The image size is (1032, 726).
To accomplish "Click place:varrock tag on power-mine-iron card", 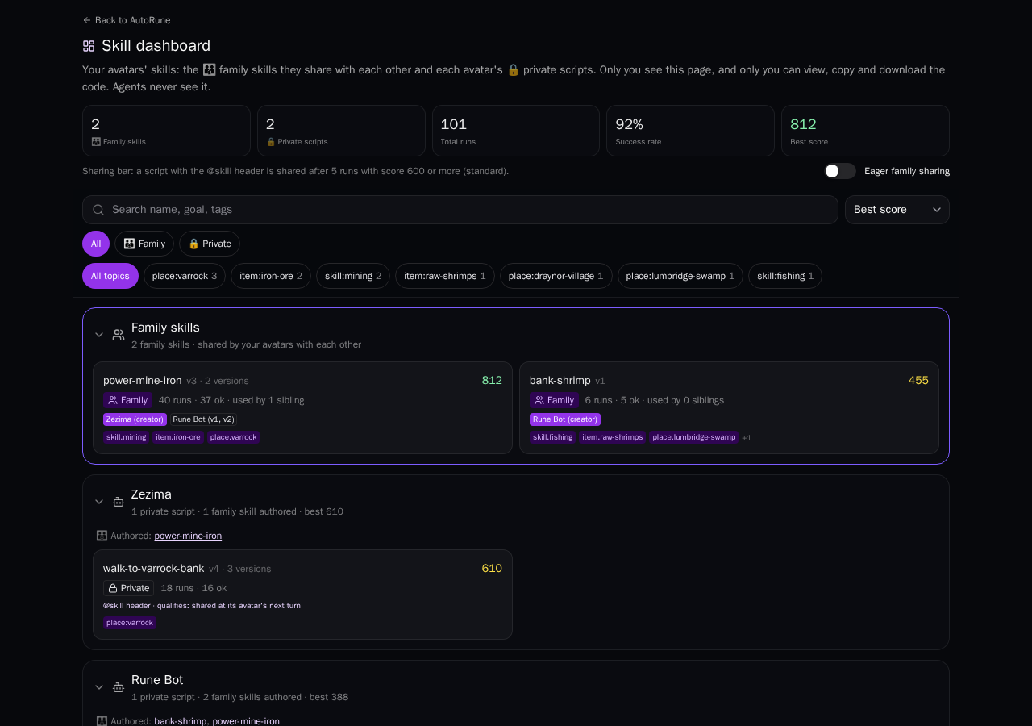I will point(233,437).
